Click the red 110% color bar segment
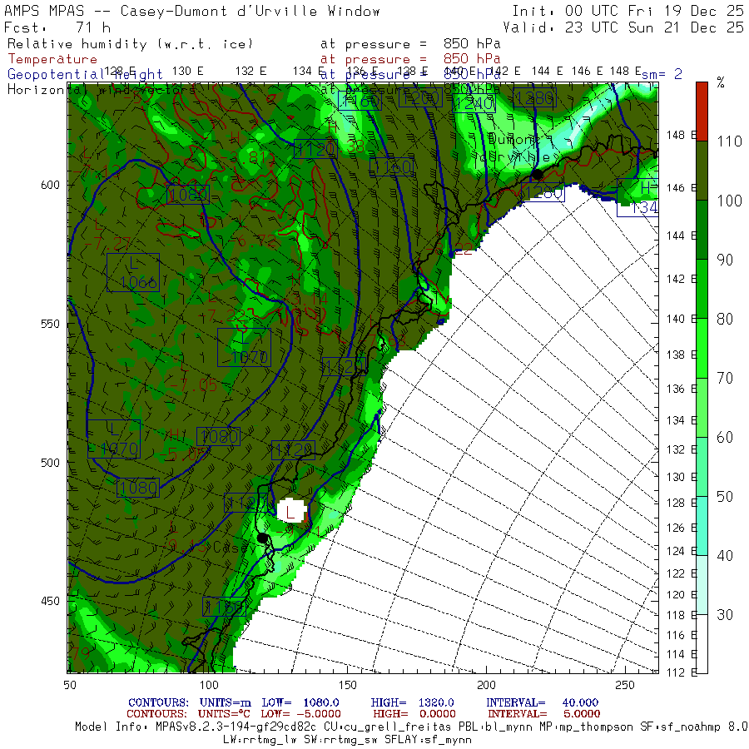This screenshot has height=749, width=749. pyautogui.click(x=702, y=112)
